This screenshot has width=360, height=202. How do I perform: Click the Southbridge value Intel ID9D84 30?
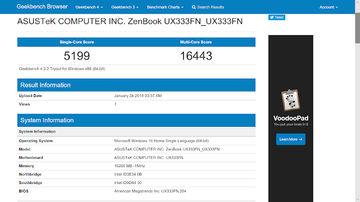pyautogui.click(x=128, y=183)
